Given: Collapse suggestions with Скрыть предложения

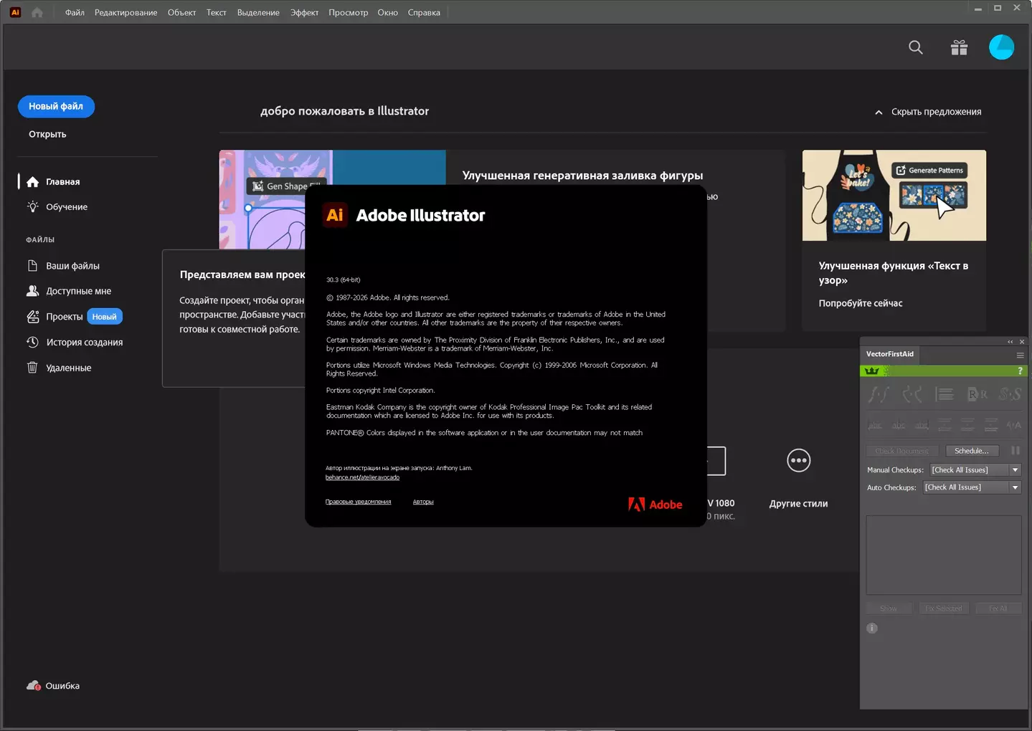Looking at the screenshot, I should 928,112.
